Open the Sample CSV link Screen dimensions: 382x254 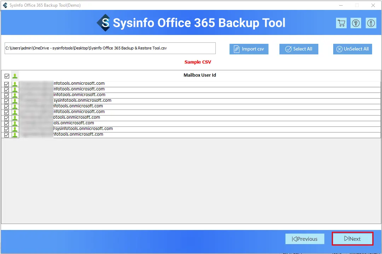pyautogui.click(x=198, y=62)
